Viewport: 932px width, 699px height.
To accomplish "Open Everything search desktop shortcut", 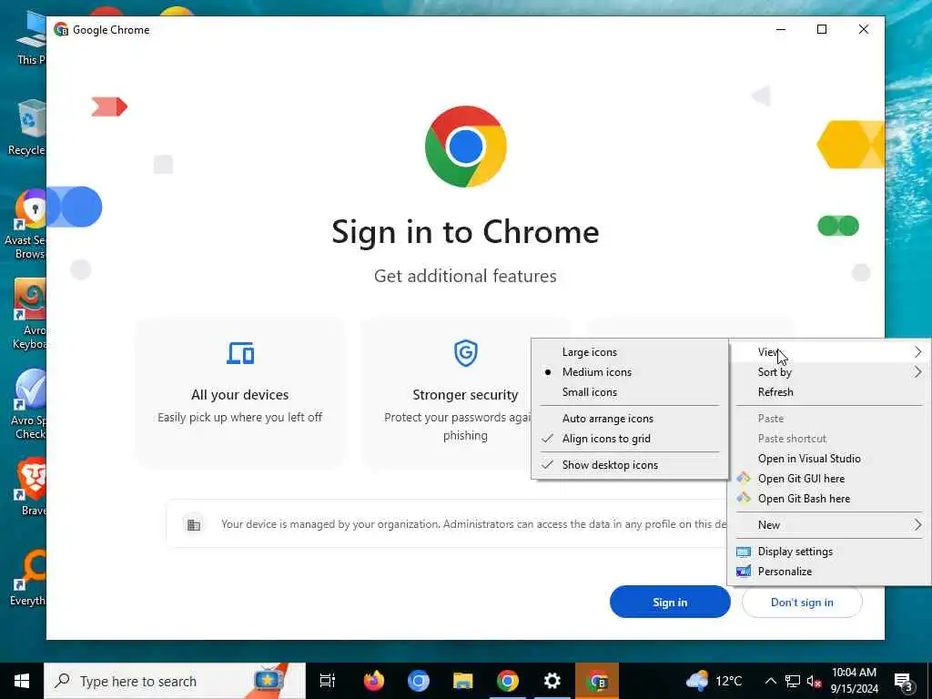I will click(27, 578).
